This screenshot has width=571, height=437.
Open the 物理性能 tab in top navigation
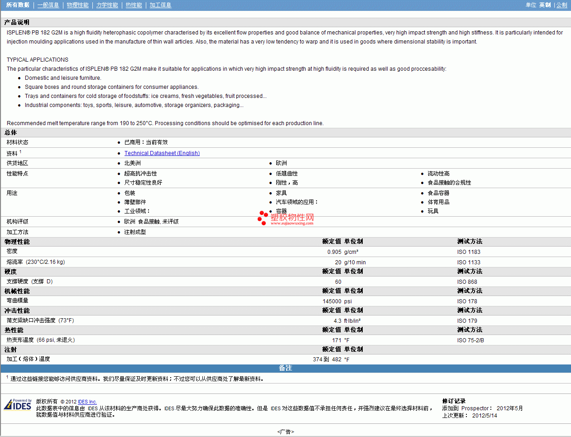[77, 5]
